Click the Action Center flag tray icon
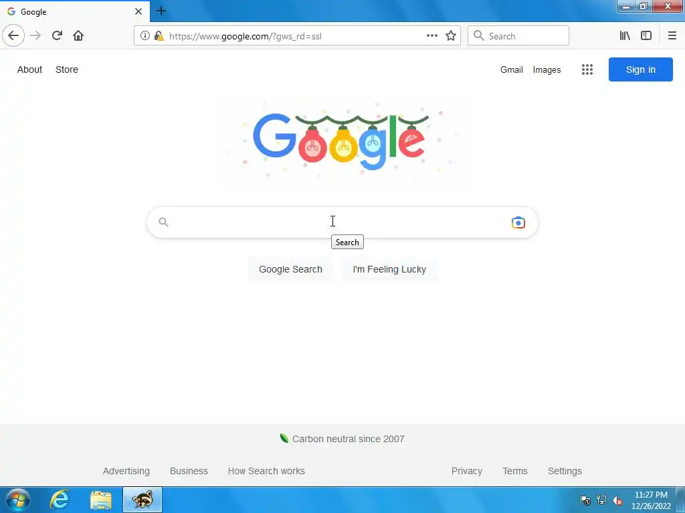The image size is (685, 513). [x=585, y=500]
